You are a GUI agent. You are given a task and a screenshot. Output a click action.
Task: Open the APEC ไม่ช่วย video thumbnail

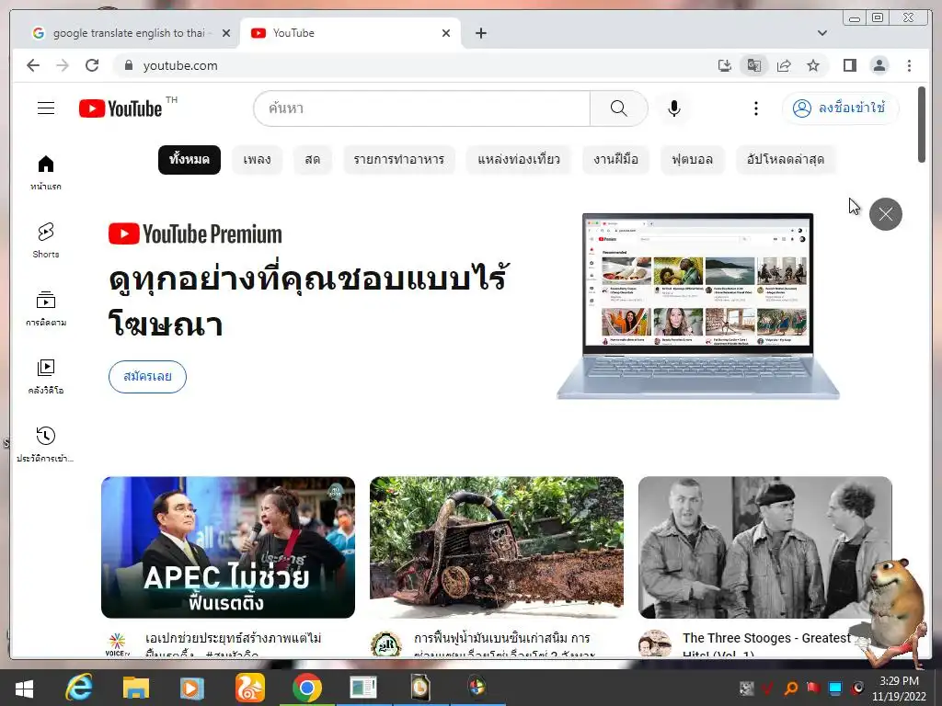pos(228,548)
